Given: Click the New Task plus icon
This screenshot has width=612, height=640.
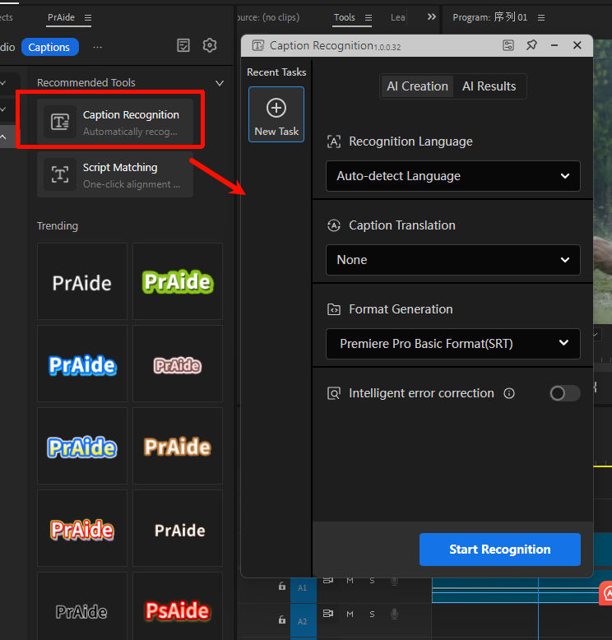Looking at the screenshot, I should 276,108.
